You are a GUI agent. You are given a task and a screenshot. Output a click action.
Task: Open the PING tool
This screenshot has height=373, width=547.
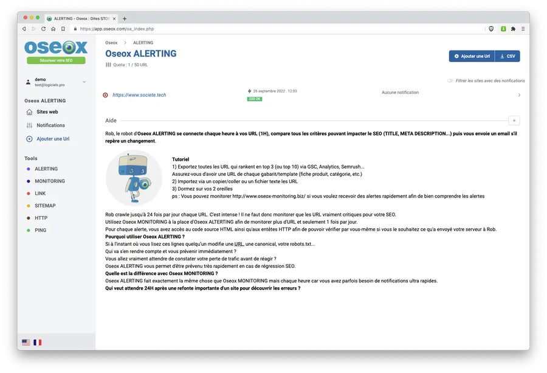tap(41, 230)
